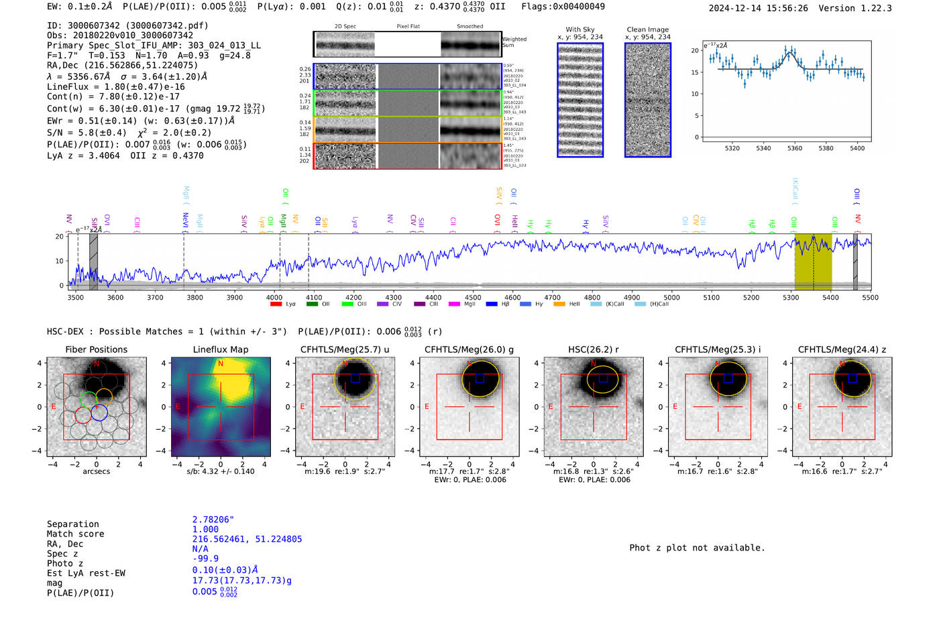Click the 'm:16.8 re:1.3" s:2.6"' caption

594,471
